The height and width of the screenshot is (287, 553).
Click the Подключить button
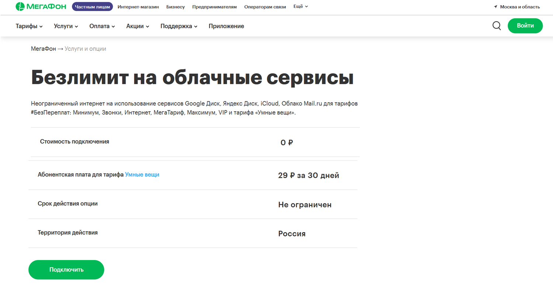click(x=66, y=270)
